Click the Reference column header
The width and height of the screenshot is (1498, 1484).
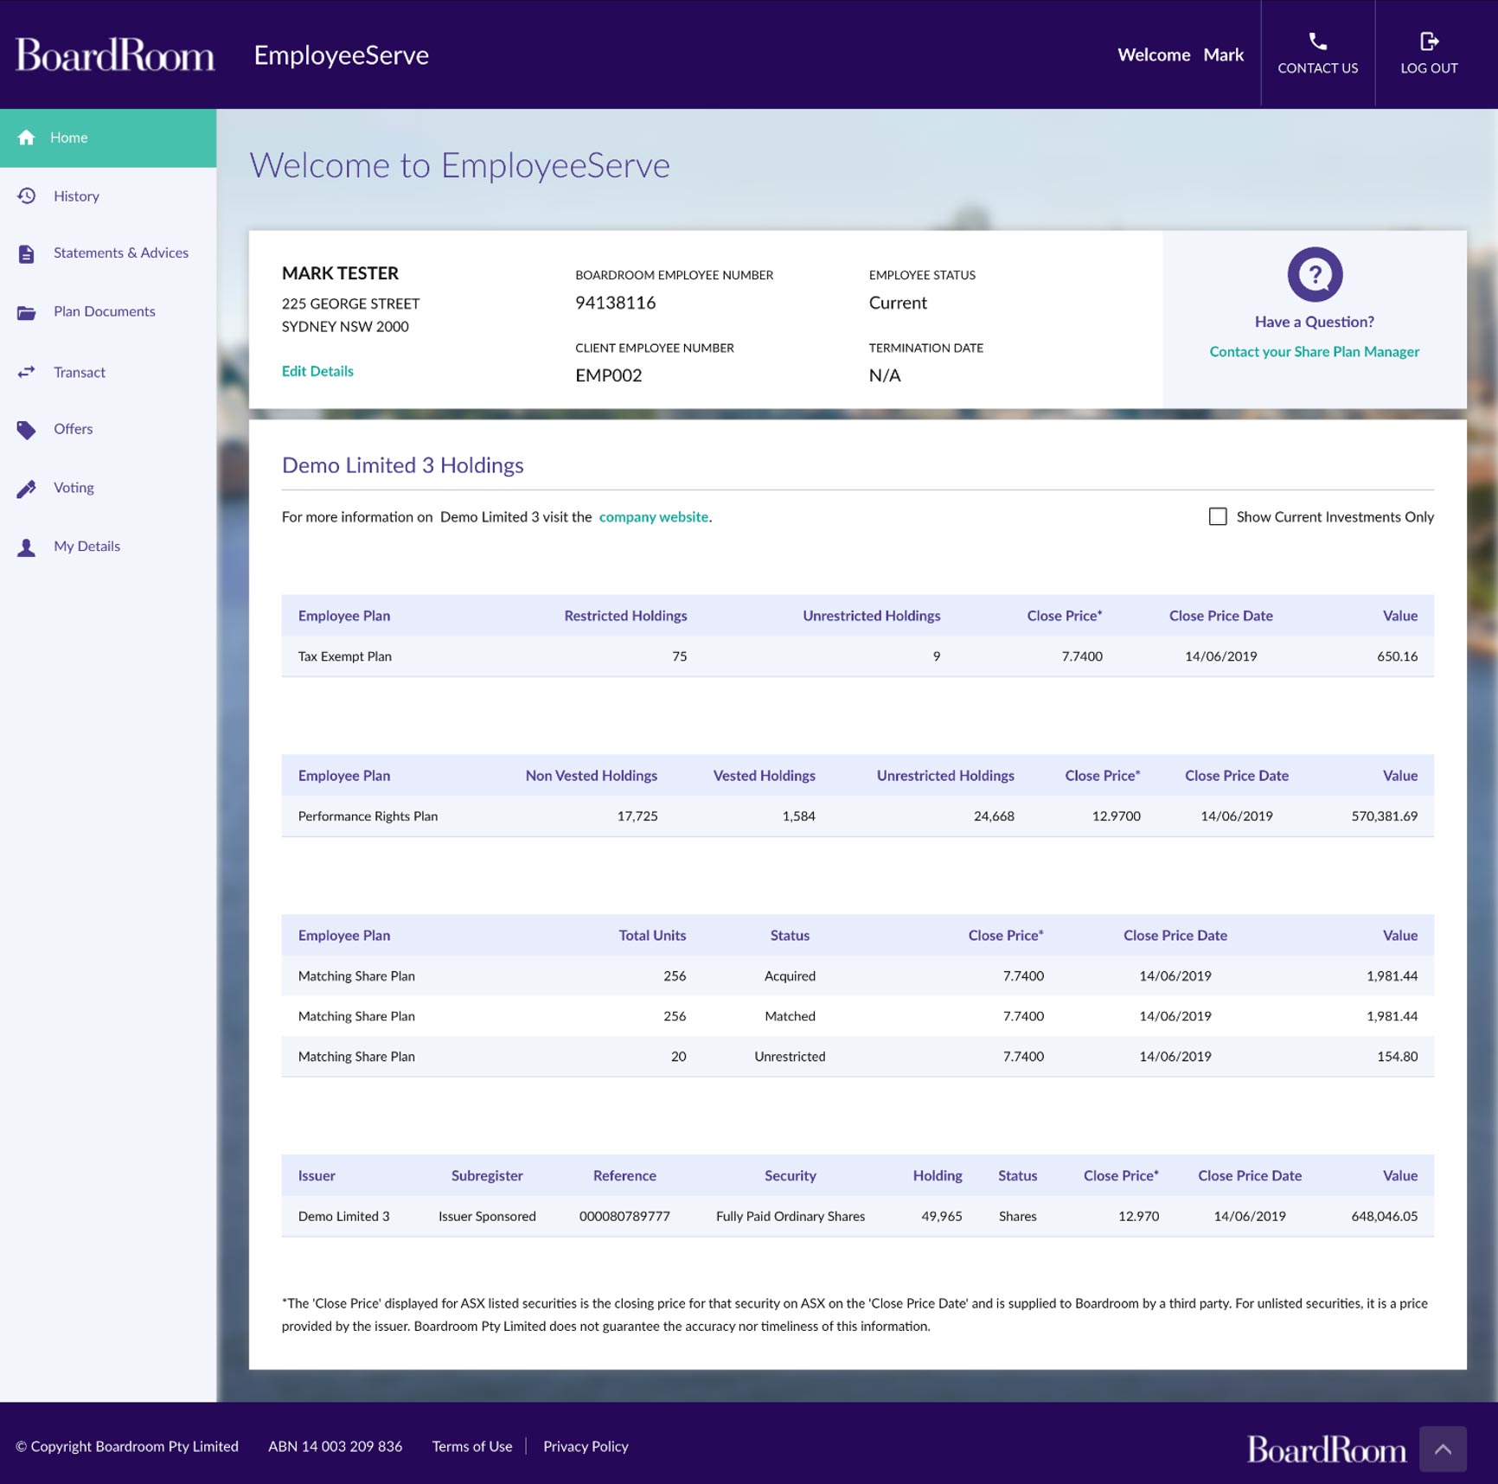[x=624, y=1176]
